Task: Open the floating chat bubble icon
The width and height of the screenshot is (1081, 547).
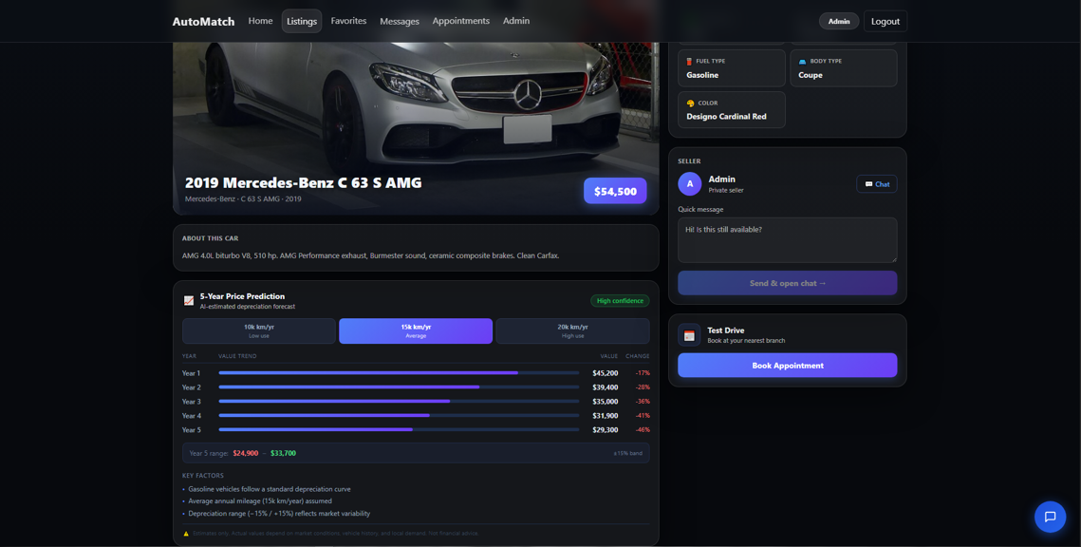Action: 1050,517
